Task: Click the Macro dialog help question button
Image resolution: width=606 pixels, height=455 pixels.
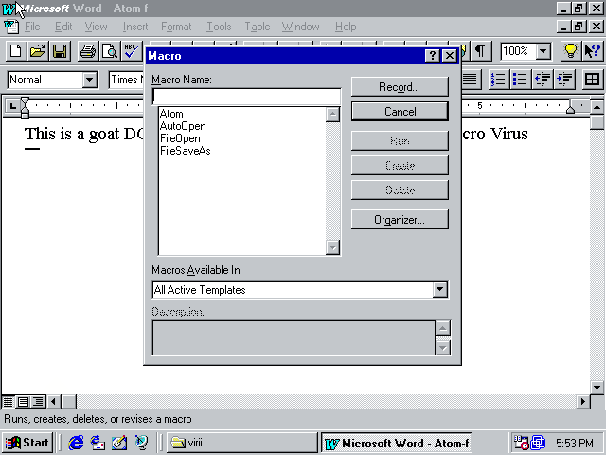Action: click(432, 56)
